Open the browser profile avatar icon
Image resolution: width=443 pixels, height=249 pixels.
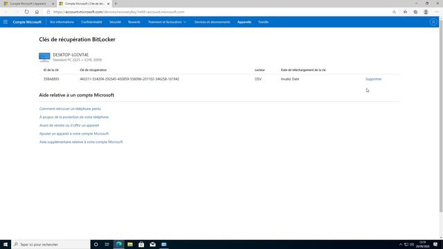click(x=426, y=12)
